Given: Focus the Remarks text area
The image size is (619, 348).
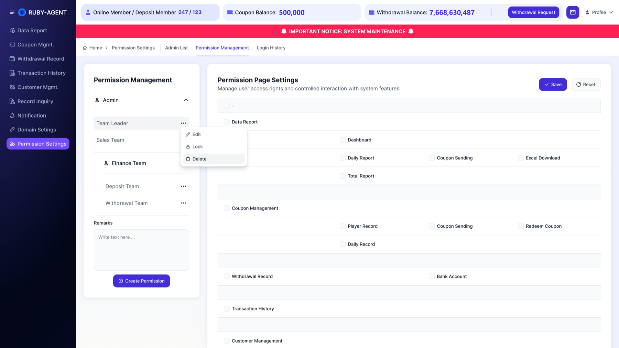Looking at the screenshot, I should click(x=141, y=250).
